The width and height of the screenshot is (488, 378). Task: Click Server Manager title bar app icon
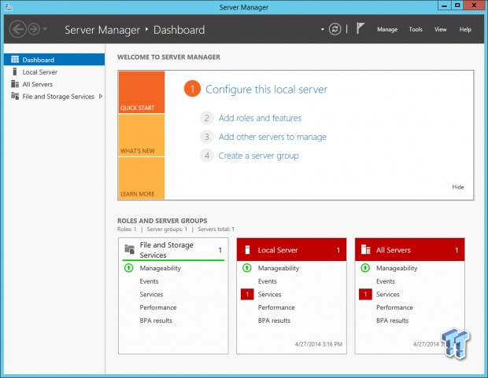click(x=9, y=6)
